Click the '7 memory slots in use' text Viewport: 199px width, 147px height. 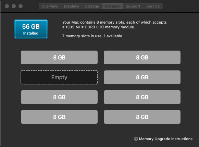(x=82, y=36)
